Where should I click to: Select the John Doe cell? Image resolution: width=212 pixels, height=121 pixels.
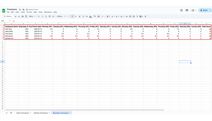pyautogui.click(x=11, y=29)
